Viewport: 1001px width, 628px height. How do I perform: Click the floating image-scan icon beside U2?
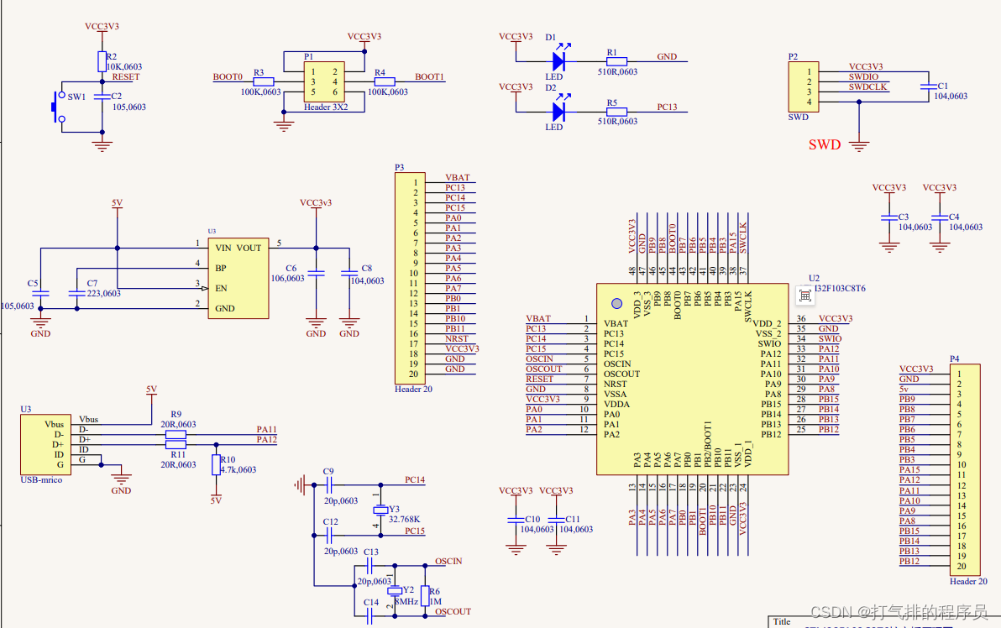pyautogui.click(x=805, y=296)
